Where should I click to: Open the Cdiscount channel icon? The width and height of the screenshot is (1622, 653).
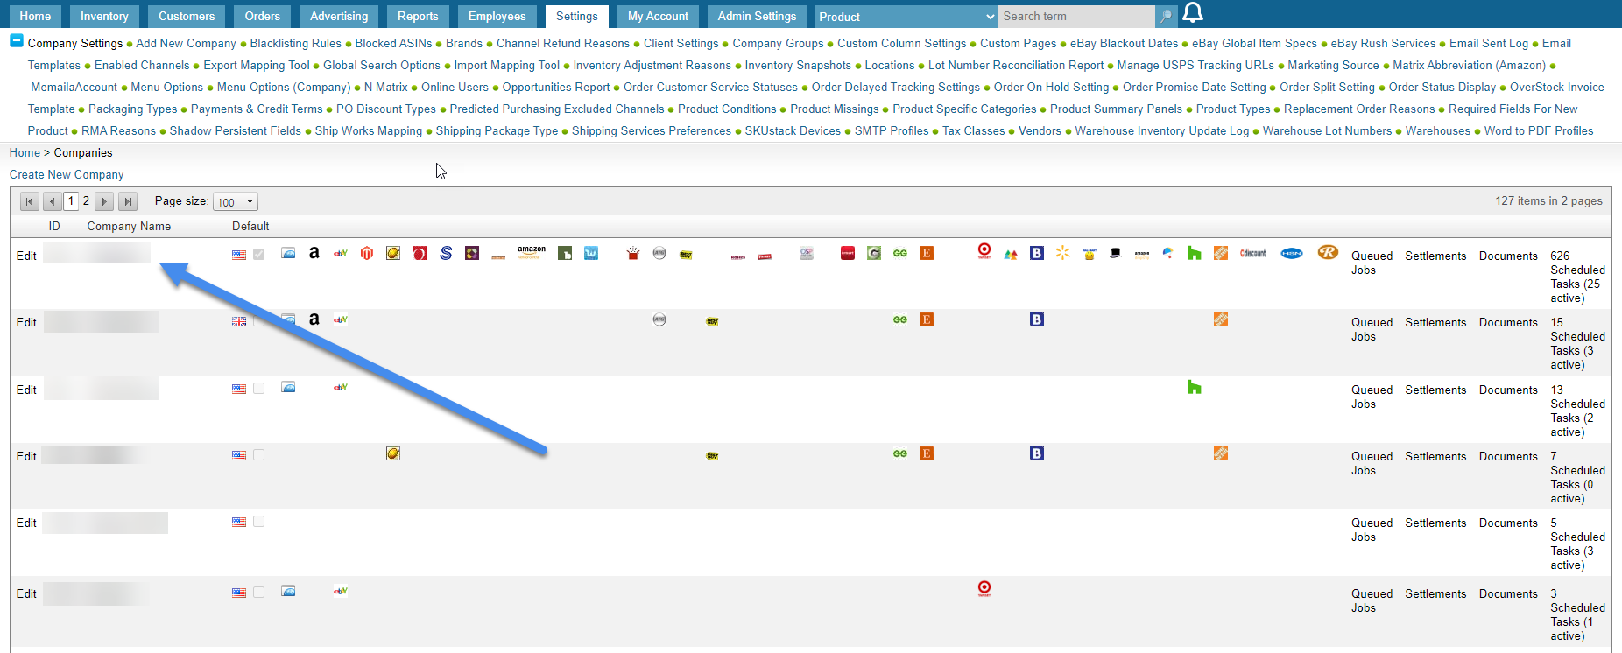click(1253, 253)
